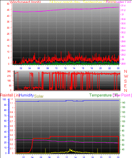Select 40 on the blue humidity axis
Screen dimensions: 132x158
tap(5, 132)
